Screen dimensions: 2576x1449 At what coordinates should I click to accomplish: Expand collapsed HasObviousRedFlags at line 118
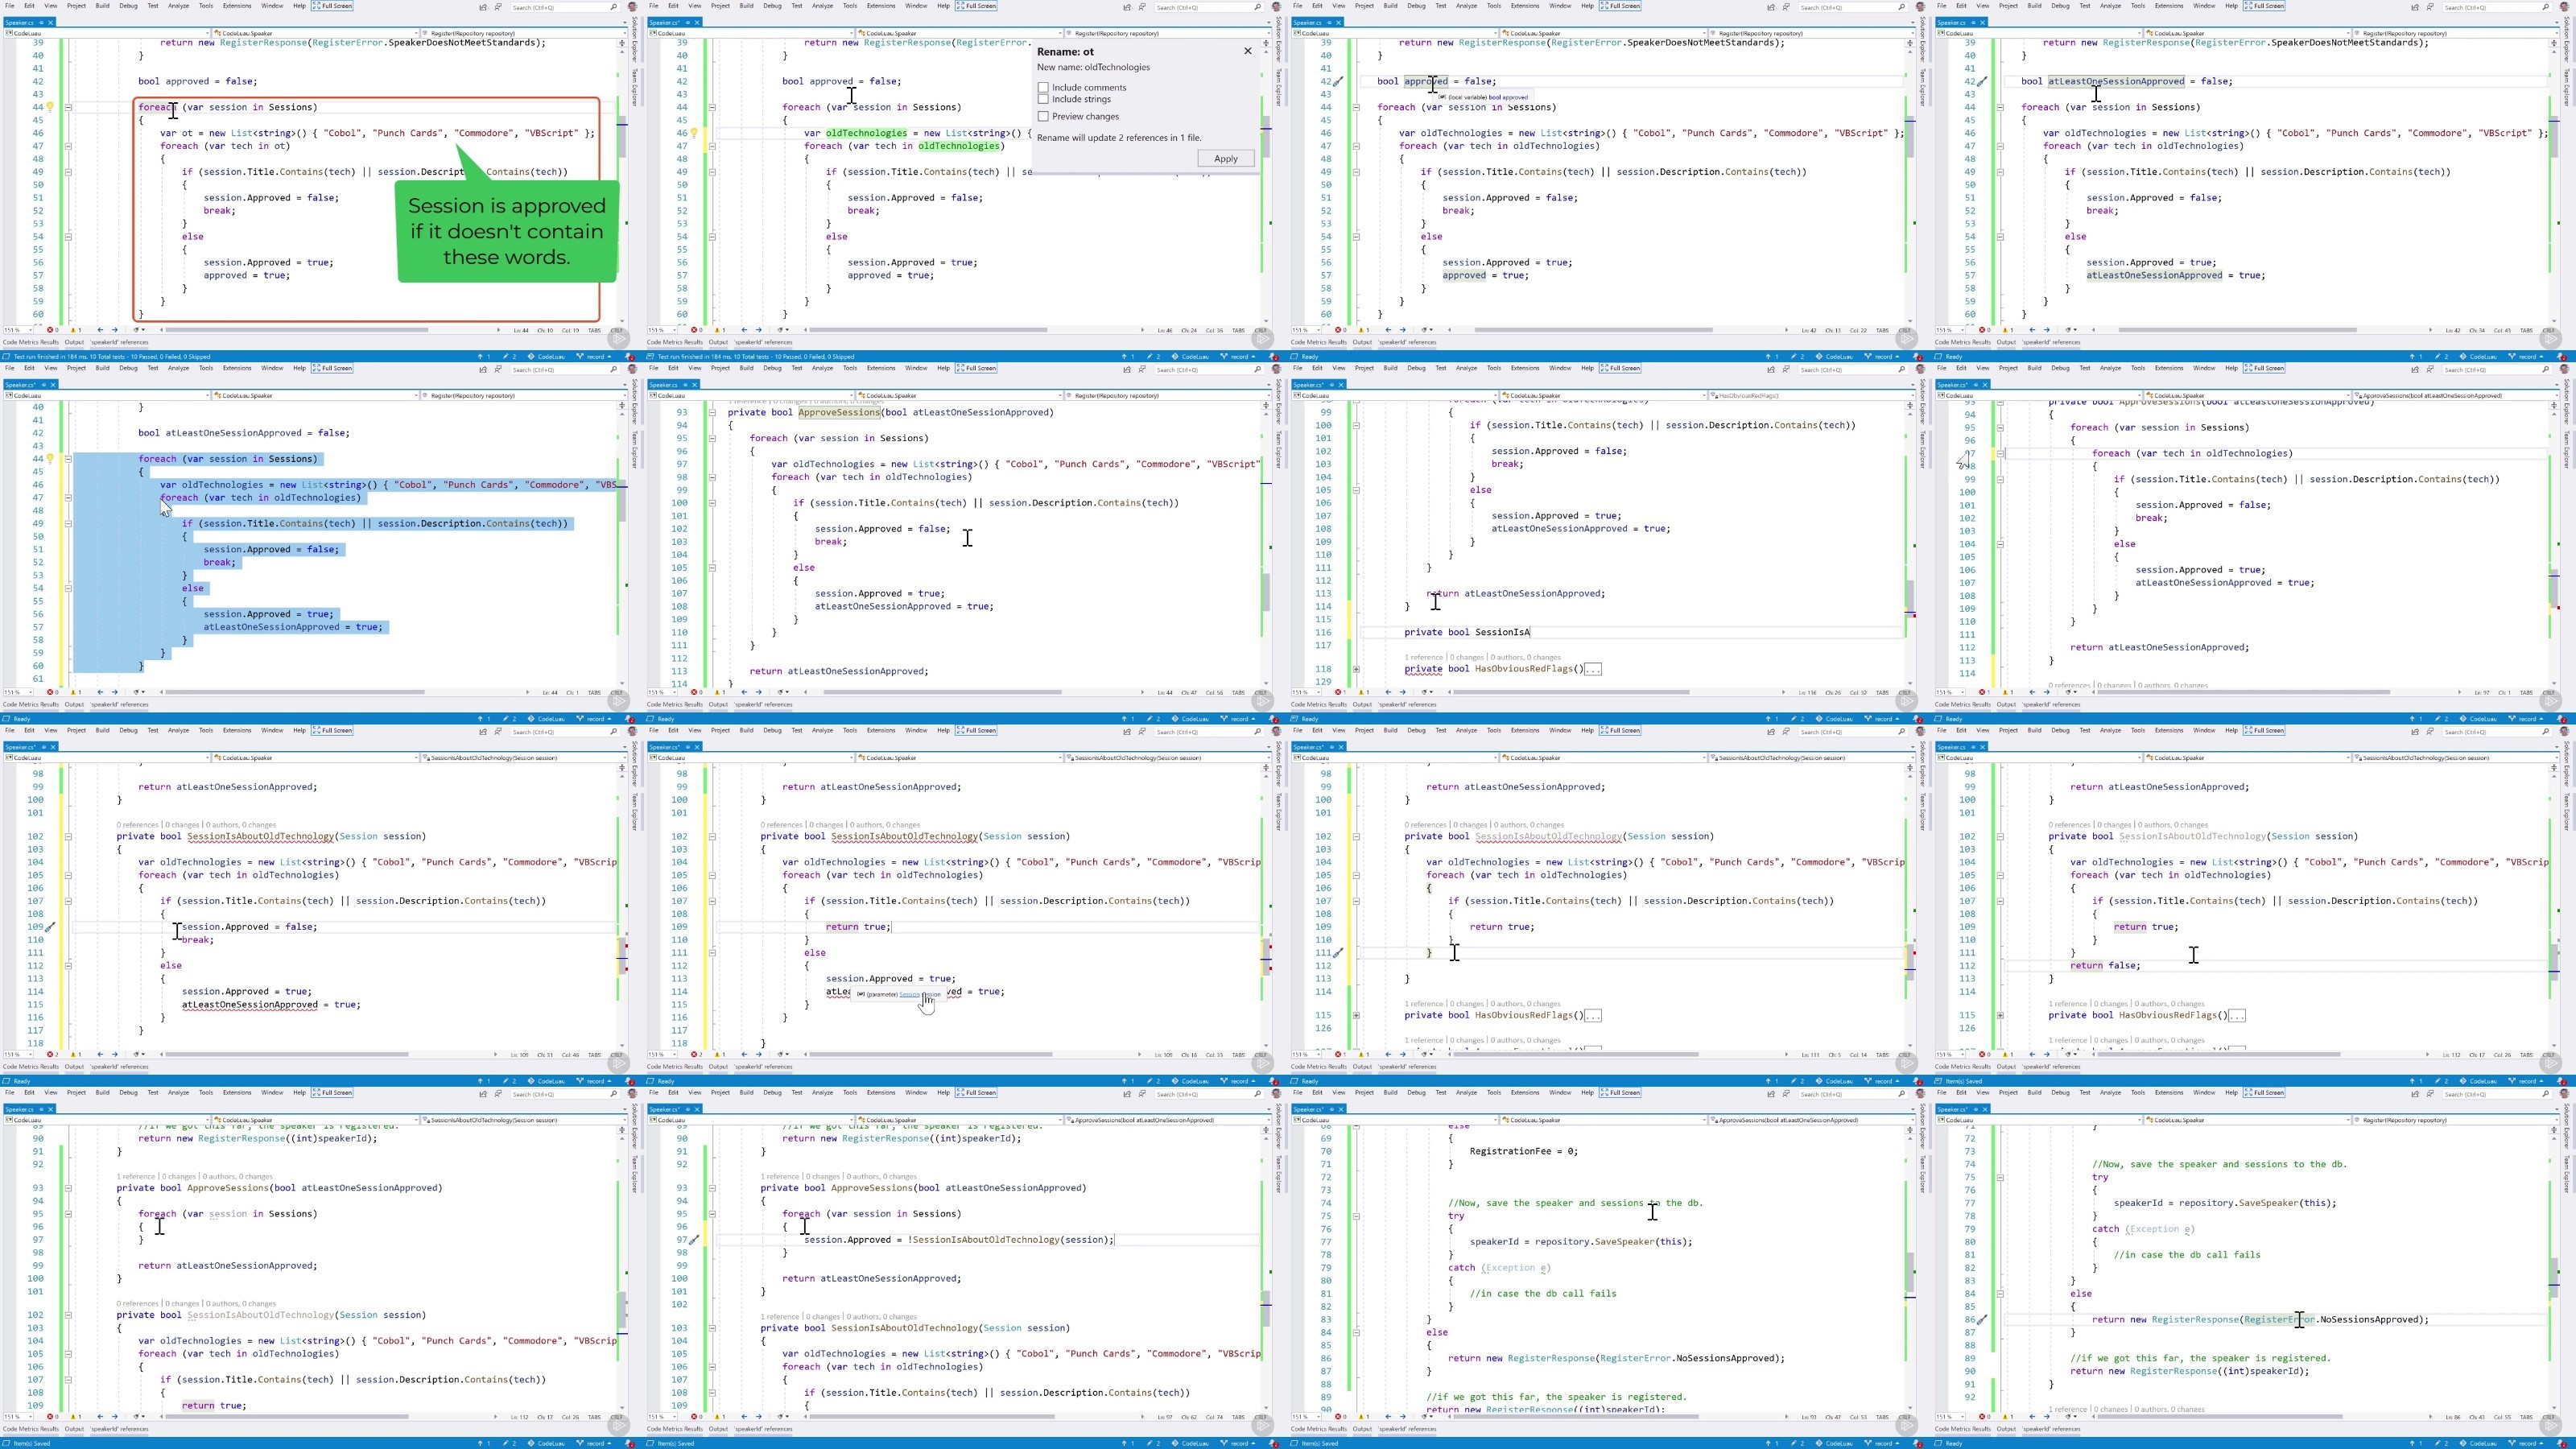click(x=1356, y=669)
